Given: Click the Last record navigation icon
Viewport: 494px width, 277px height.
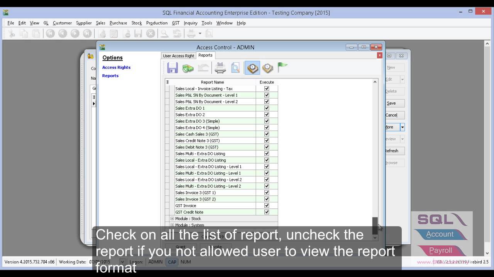Looking at the screenshot, I should [x=87, y=33].
